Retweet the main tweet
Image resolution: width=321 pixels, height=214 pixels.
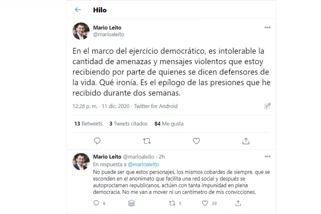147,141
